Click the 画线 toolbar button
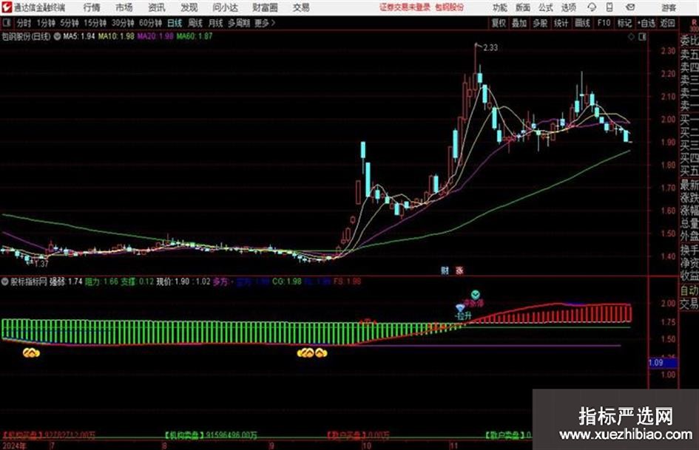Image resolution: width=699 pixels, height=450 pixels. [x=582, y=23]
